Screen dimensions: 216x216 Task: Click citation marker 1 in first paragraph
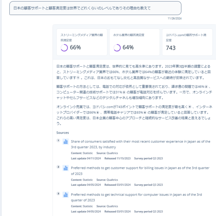coord(78,78)
